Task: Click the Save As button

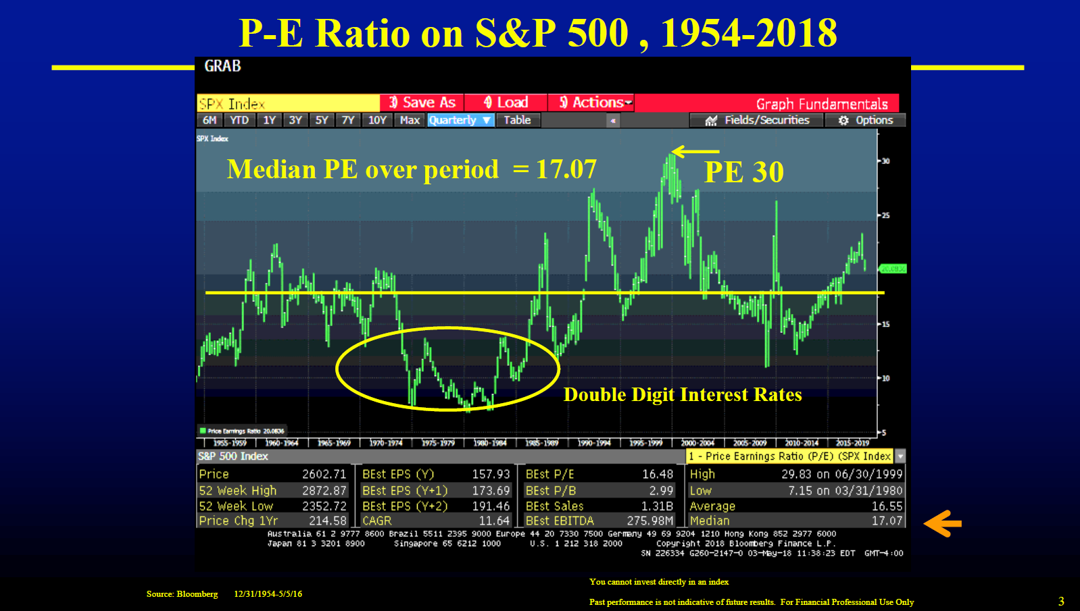Action: pyautogui.click(x=422, y=103)
